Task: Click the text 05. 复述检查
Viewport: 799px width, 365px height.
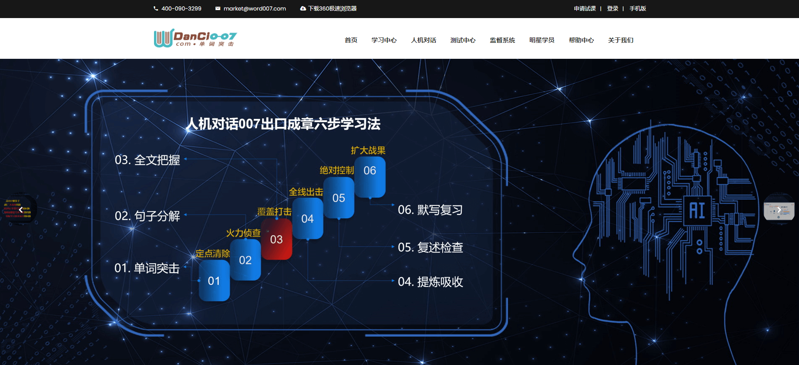Action: click(x=430, y=247)
